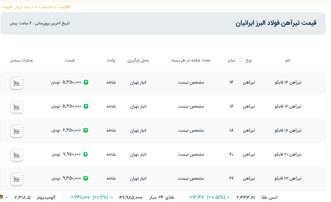Expand the انس طلا ticker caret
331x202 pixels.
[228, 197]
